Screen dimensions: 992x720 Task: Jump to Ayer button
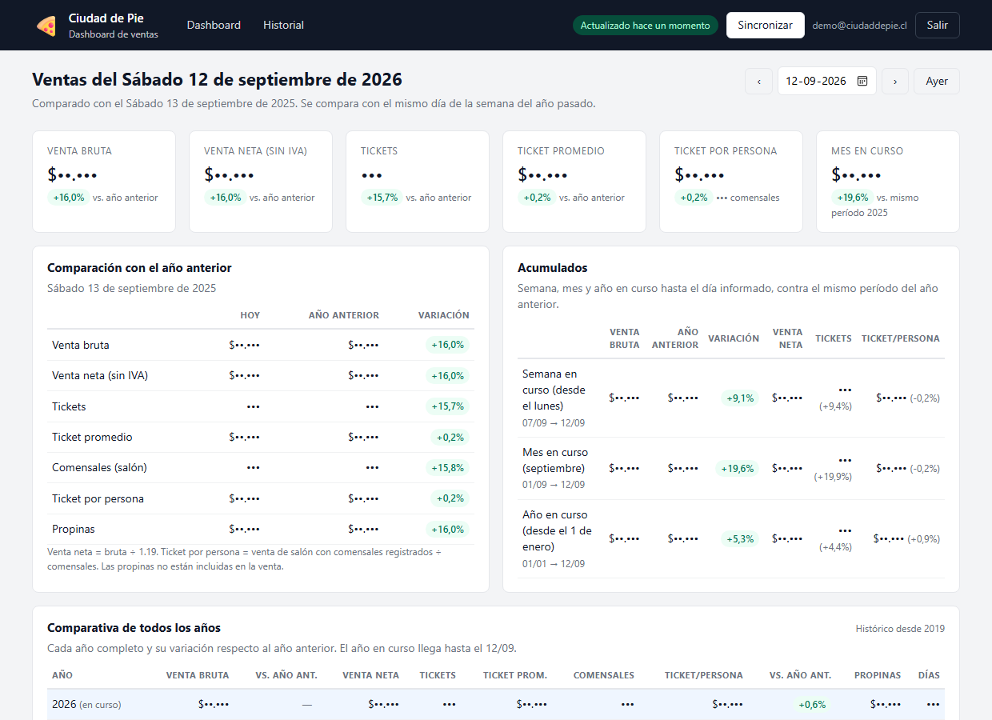click(937, 81)
